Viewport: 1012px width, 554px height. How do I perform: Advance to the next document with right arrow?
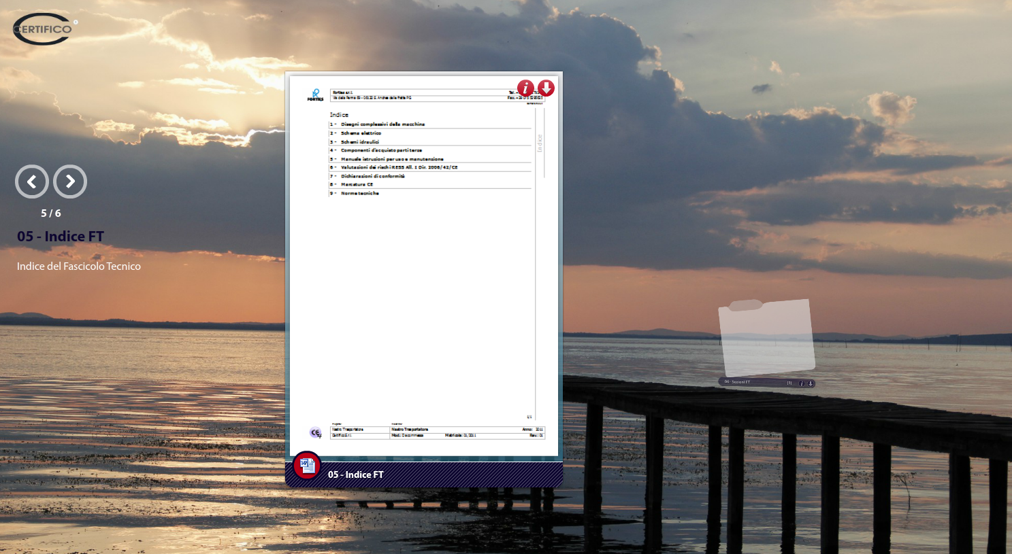pos(70,181)
